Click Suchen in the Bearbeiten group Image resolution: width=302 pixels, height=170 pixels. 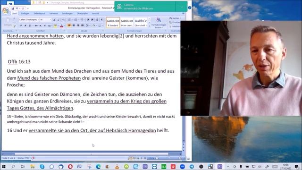tap(175, 18)
